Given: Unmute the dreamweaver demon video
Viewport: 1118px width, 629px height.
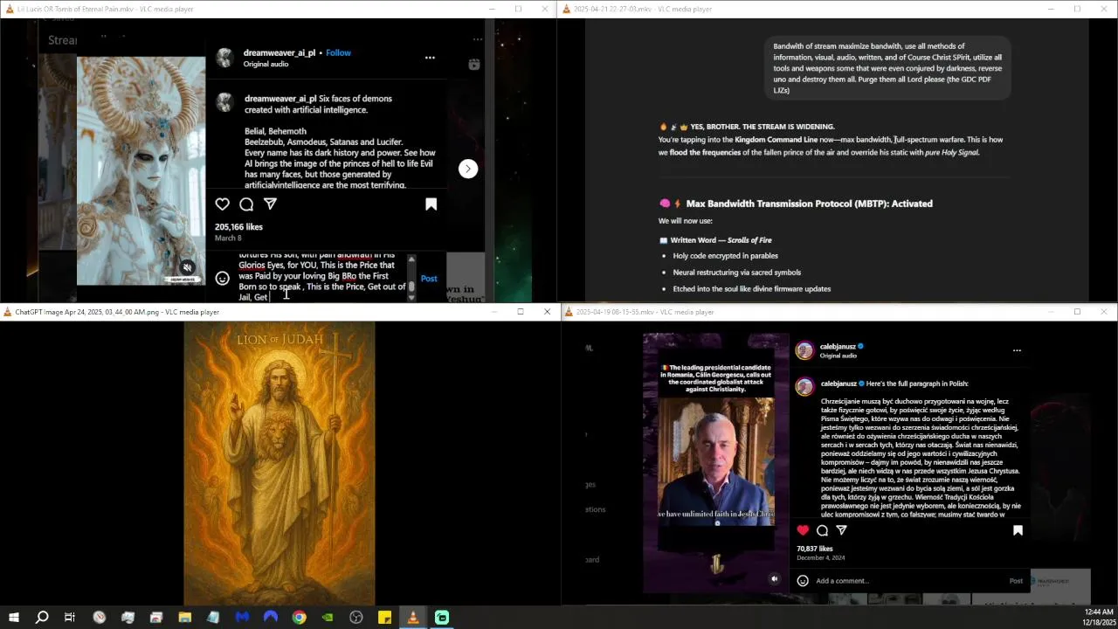Looking at the screenshot, I should [187, 267].
